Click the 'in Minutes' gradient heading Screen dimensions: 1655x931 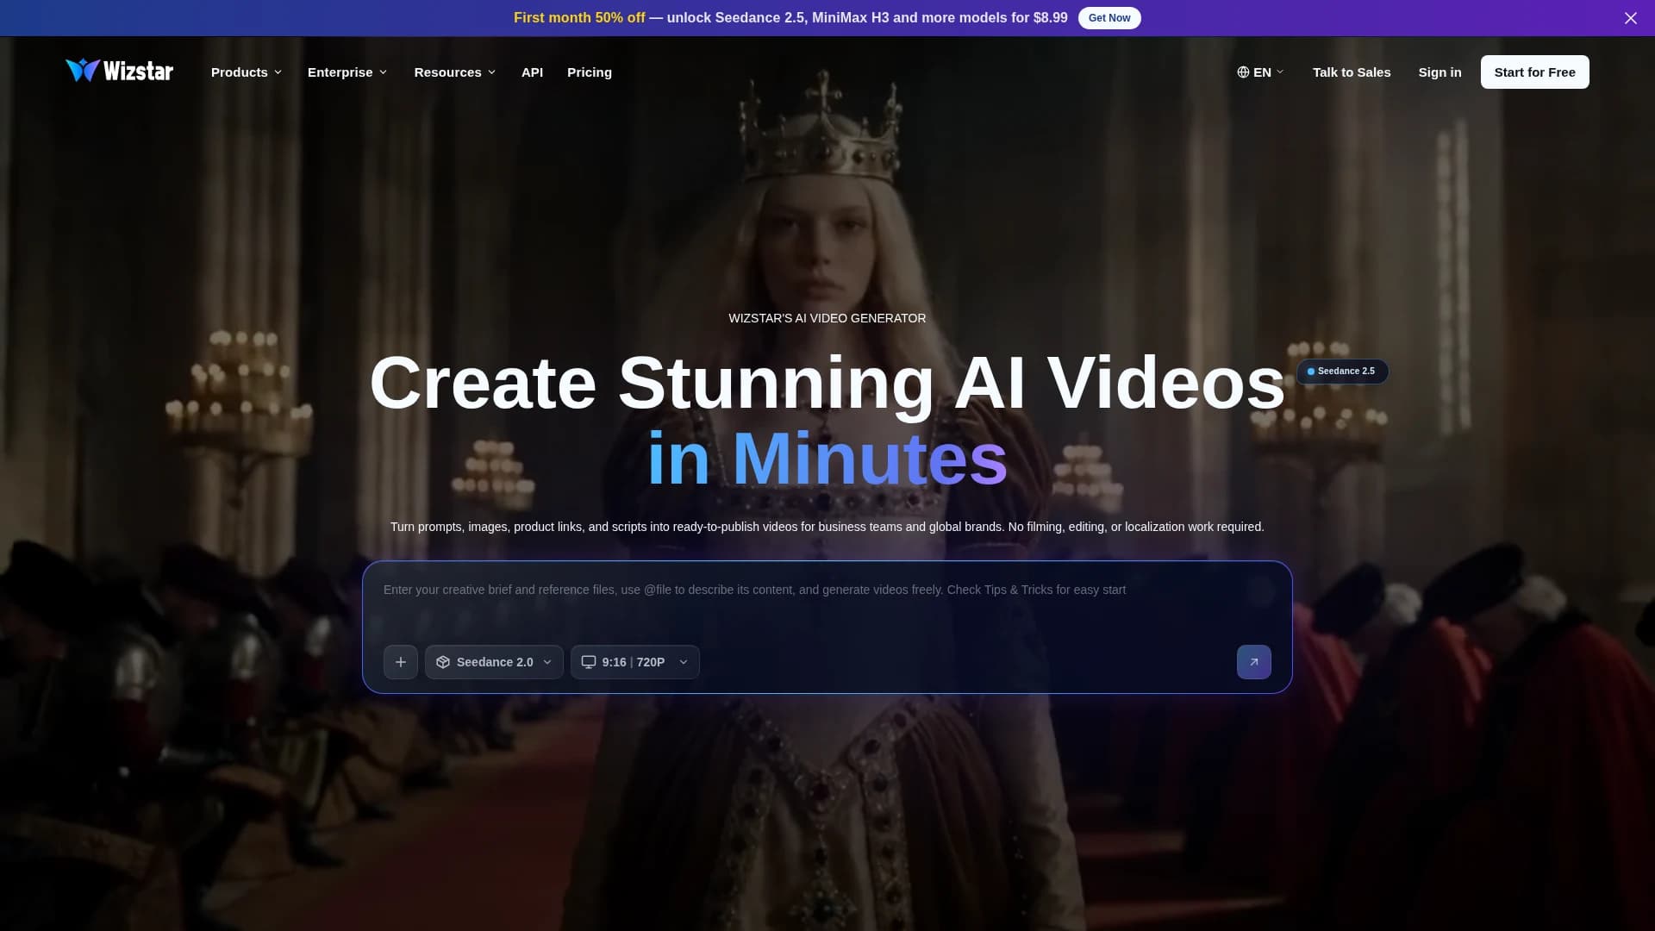(x=827, y=459)
